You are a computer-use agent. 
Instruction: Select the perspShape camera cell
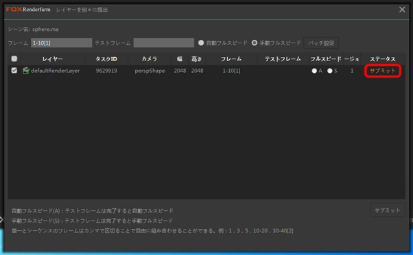tap(150, 71)
